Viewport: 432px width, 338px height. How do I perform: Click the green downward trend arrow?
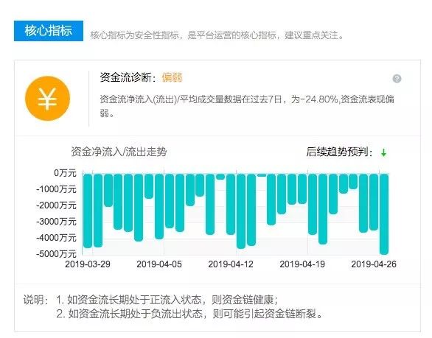click(x=383, y=152)
